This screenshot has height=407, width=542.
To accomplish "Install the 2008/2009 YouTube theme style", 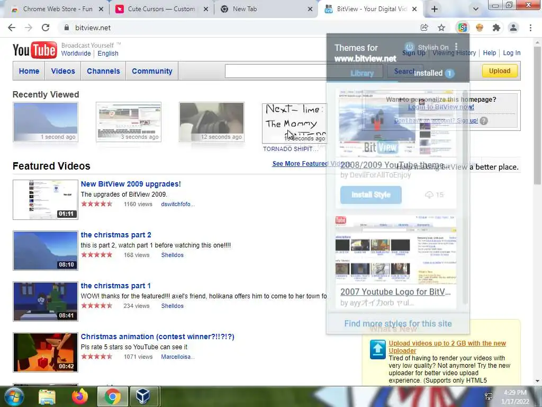I will (x=371, y=195).
